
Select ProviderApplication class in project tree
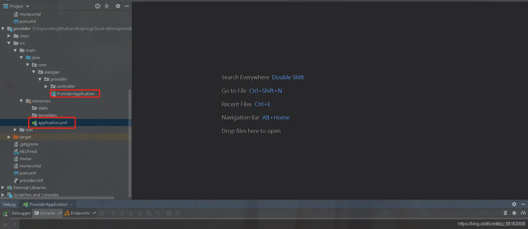click(75, 94)
